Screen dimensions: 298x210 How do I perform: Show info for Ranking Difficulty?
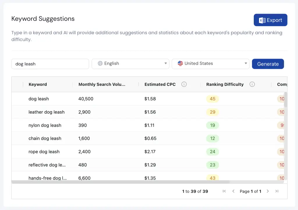(252, 84)
